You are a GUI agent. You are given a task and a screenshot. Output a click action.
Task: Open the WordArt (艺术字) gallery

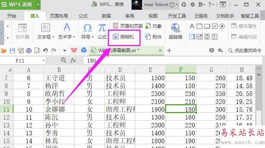67,31
